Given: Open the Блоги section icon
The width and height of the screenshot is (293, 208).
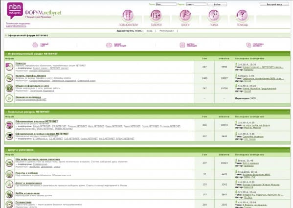Looking at the screenshot, I should [x=185, y=16].
